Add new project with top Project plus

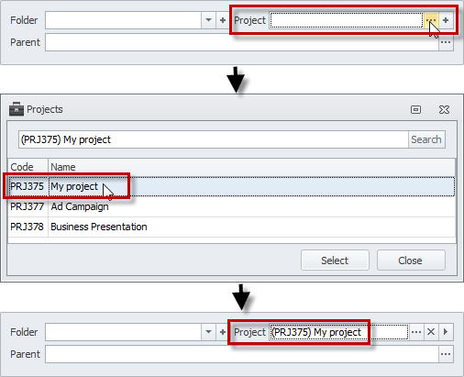click(446, 20)
